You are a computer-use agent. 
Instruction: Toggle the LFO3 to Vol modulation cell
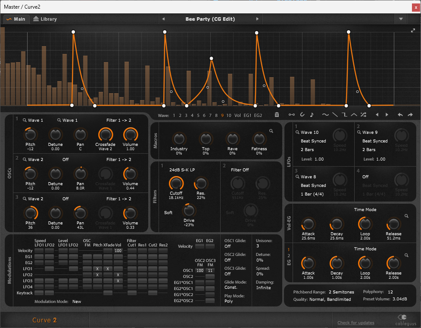(x=118, y=281)
